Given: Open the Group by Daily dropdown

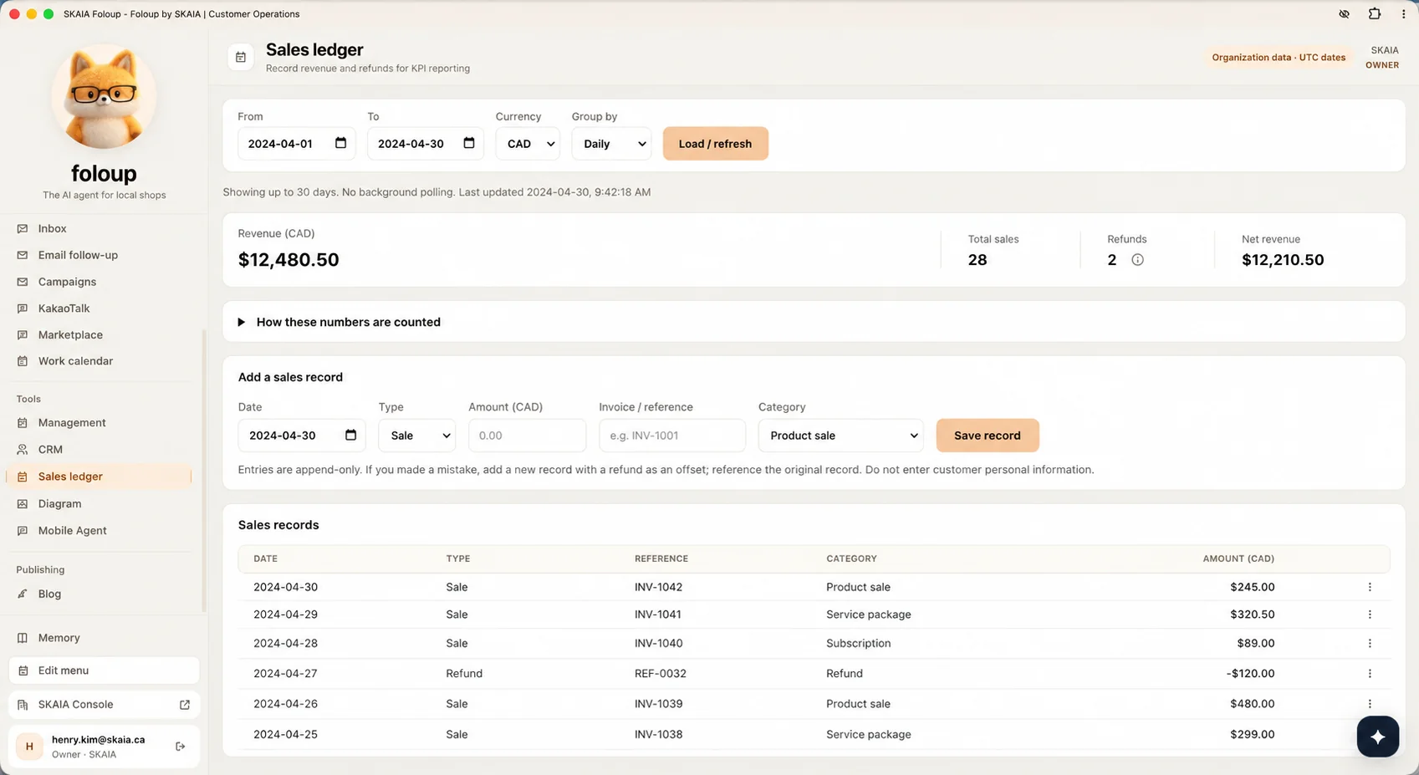Looking at the screenshot, I should [611, 144].
